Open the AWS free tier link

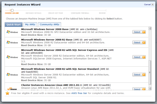pos(79,93)
